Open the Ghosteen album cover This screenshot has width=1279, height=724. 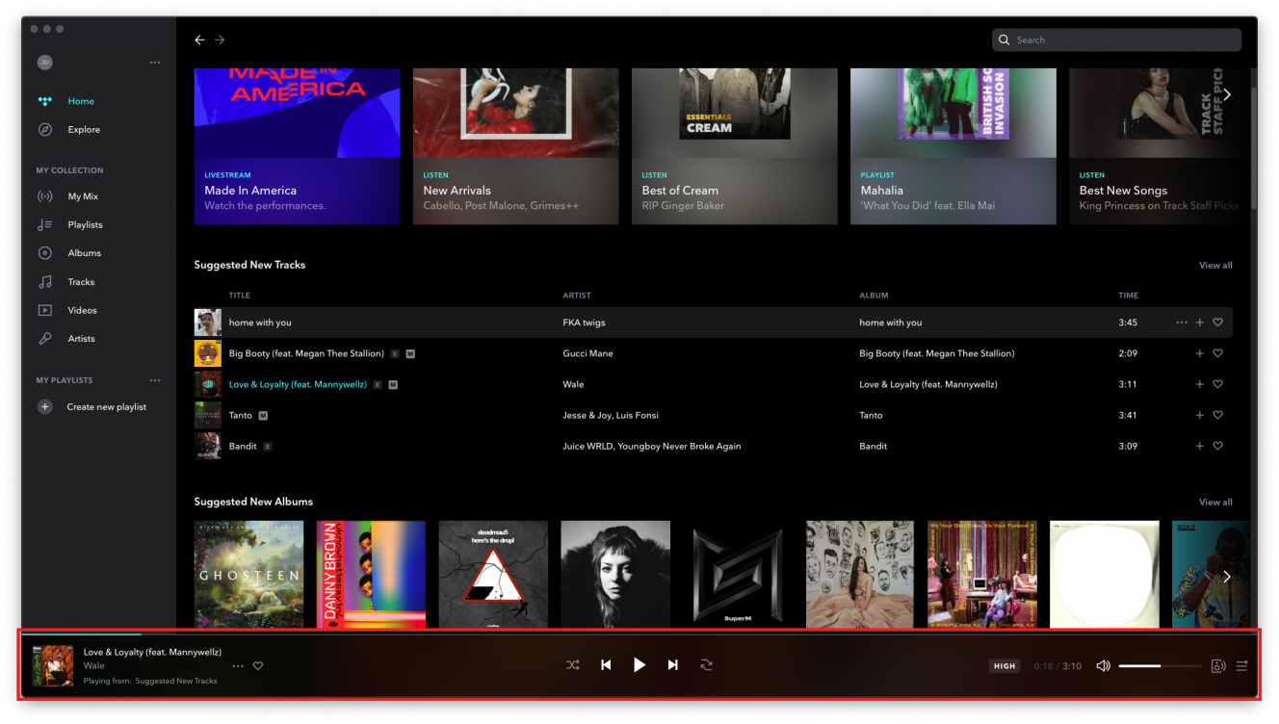(248, 575)
